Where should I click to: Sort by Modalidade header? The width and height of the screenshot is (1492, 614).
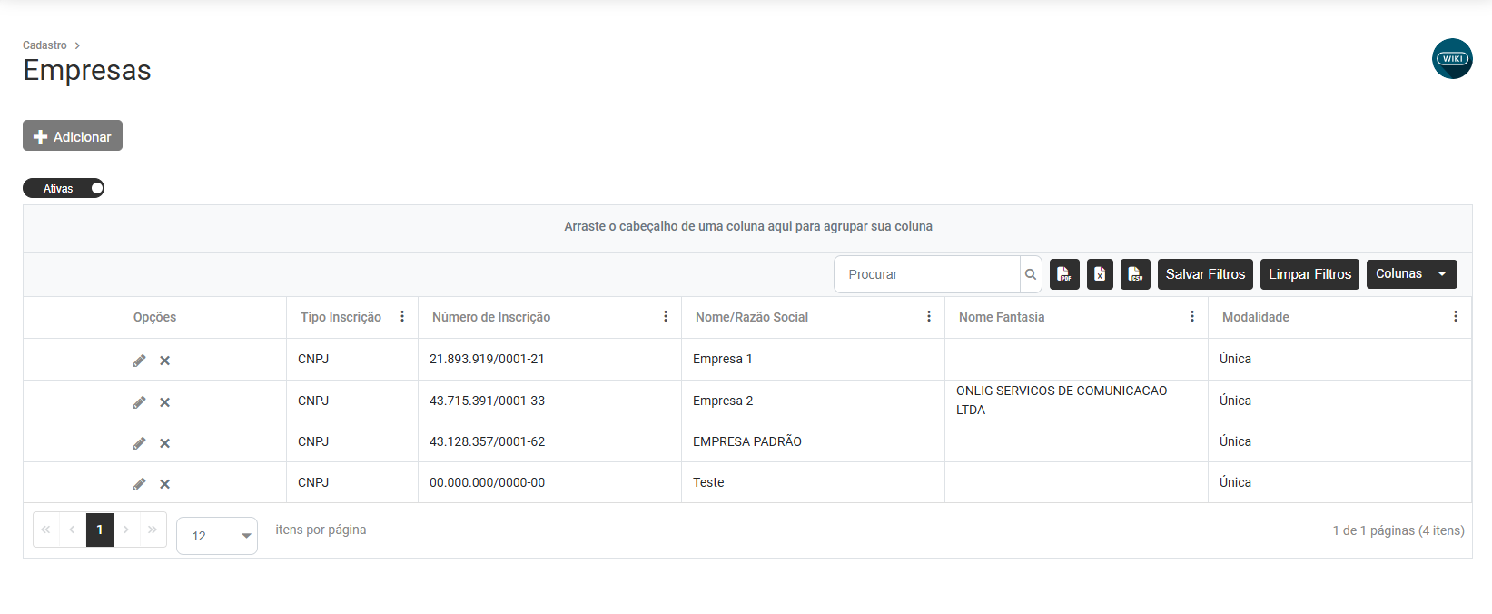tap(1256, 317)
